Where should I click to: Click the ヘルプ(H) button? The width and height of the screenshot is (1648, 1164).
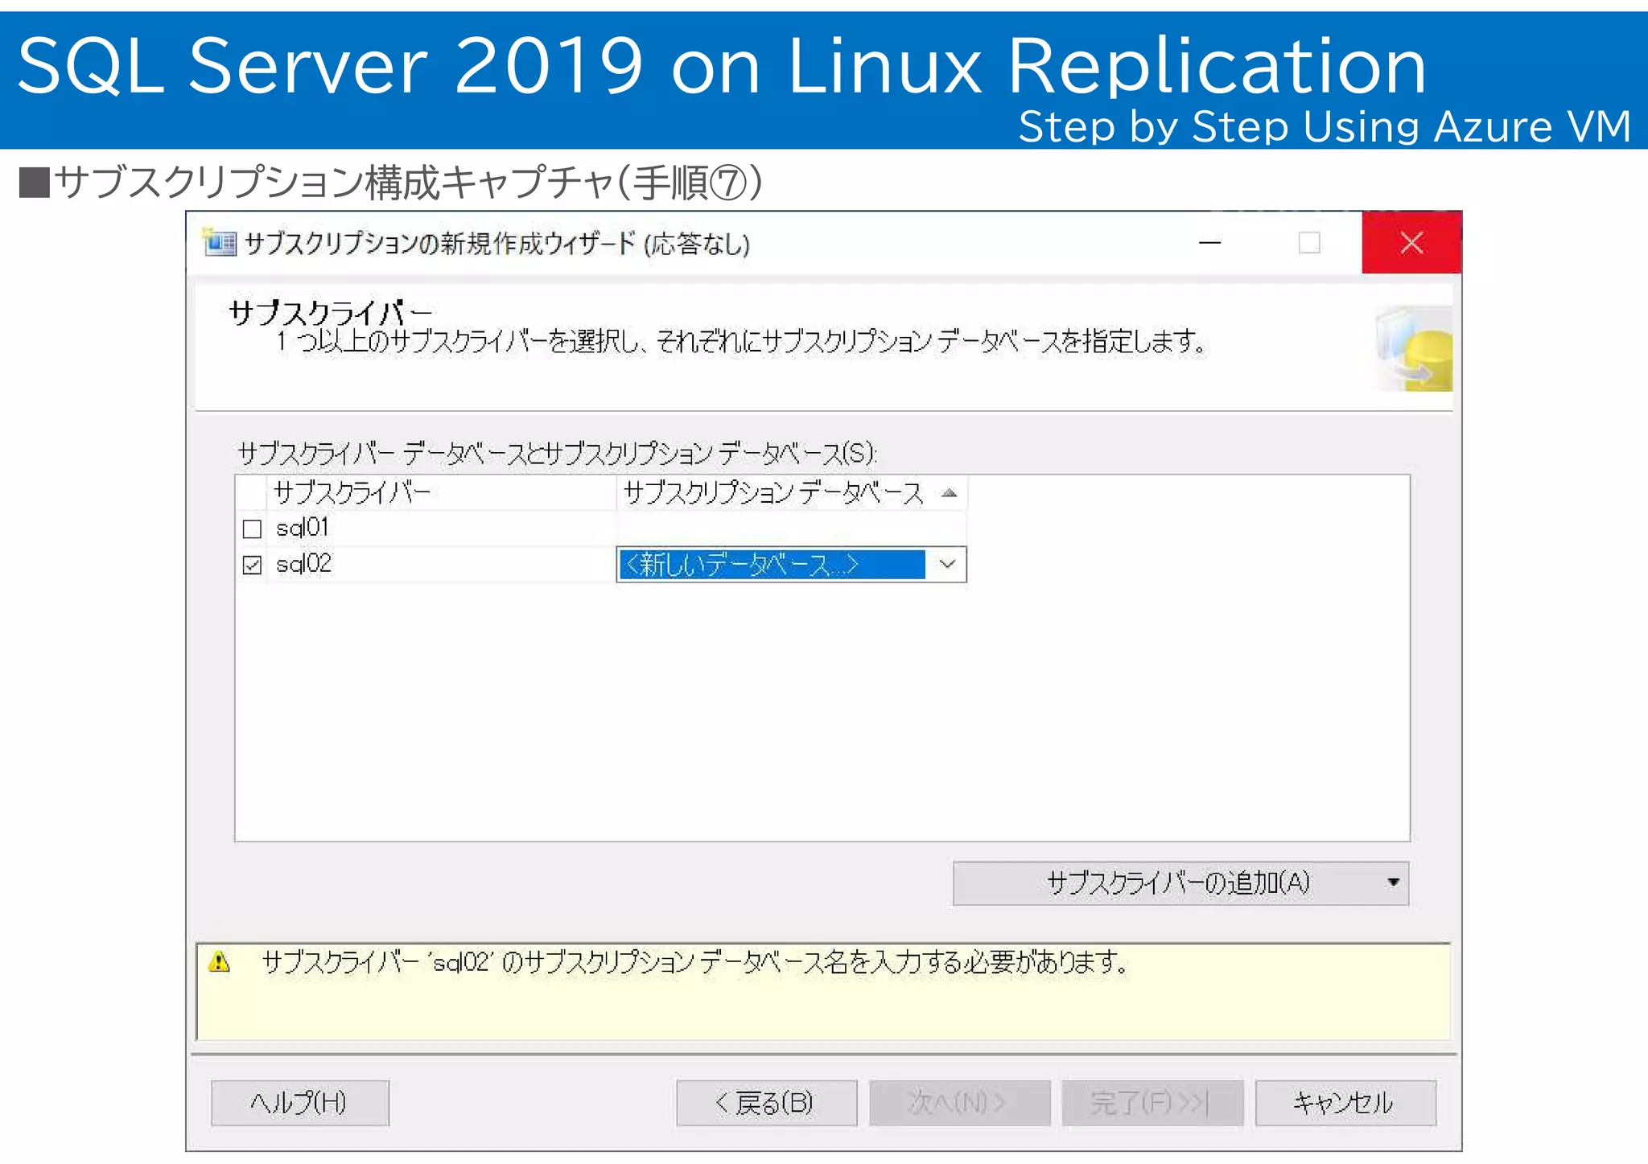300,1102
